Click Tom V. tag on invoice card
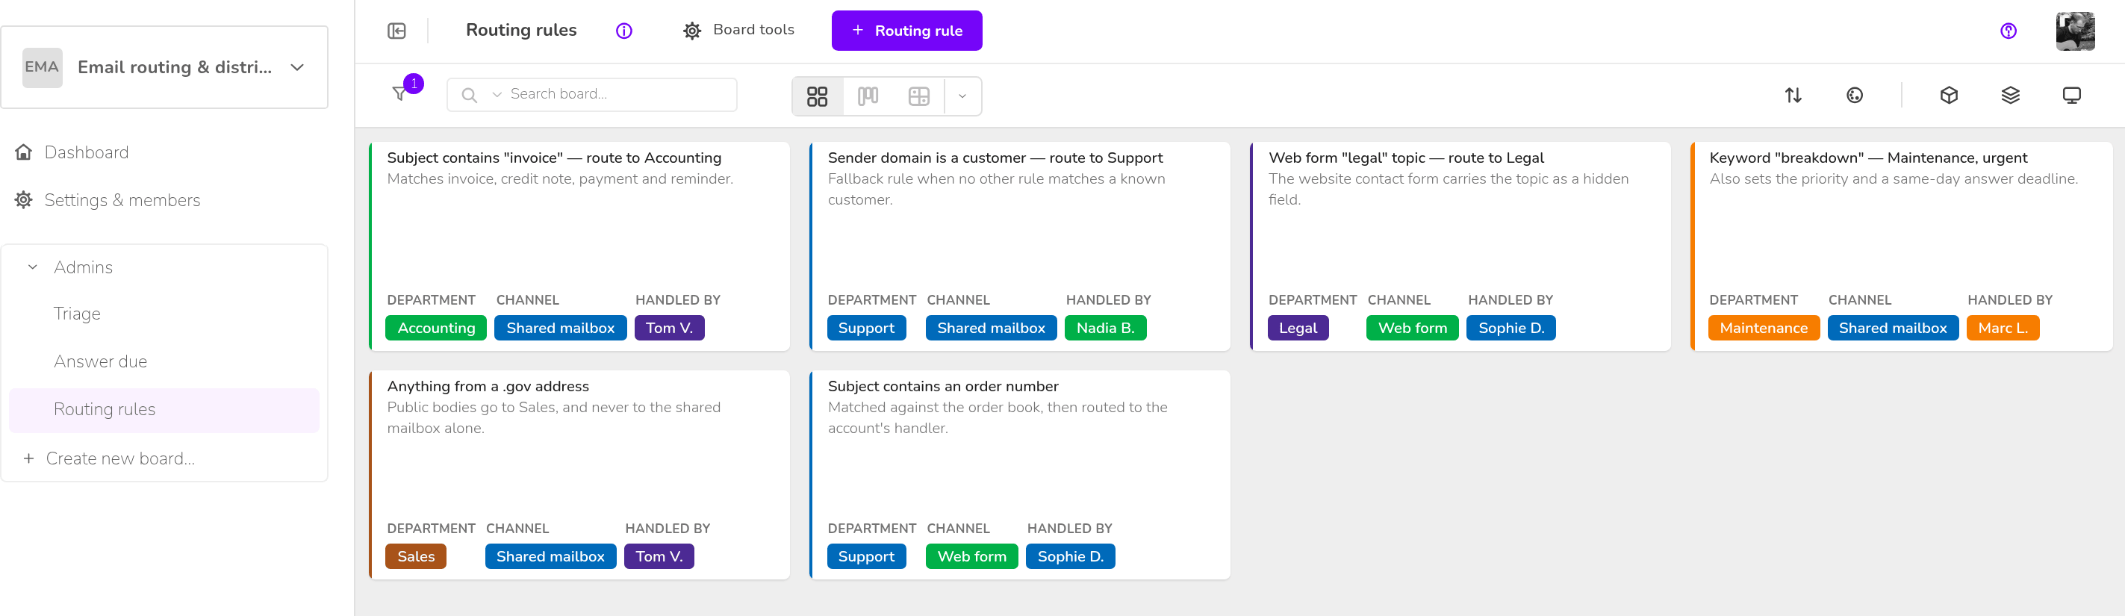The image size is (2125, 616). coord(669,329)
